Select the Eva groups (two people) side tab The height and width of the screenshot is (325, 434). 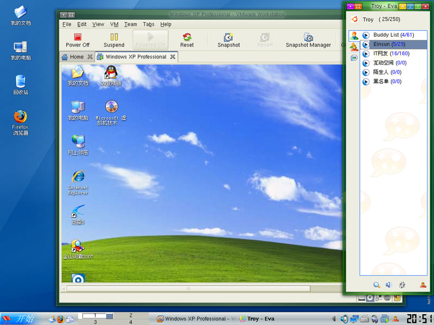[x=354, y=47]
